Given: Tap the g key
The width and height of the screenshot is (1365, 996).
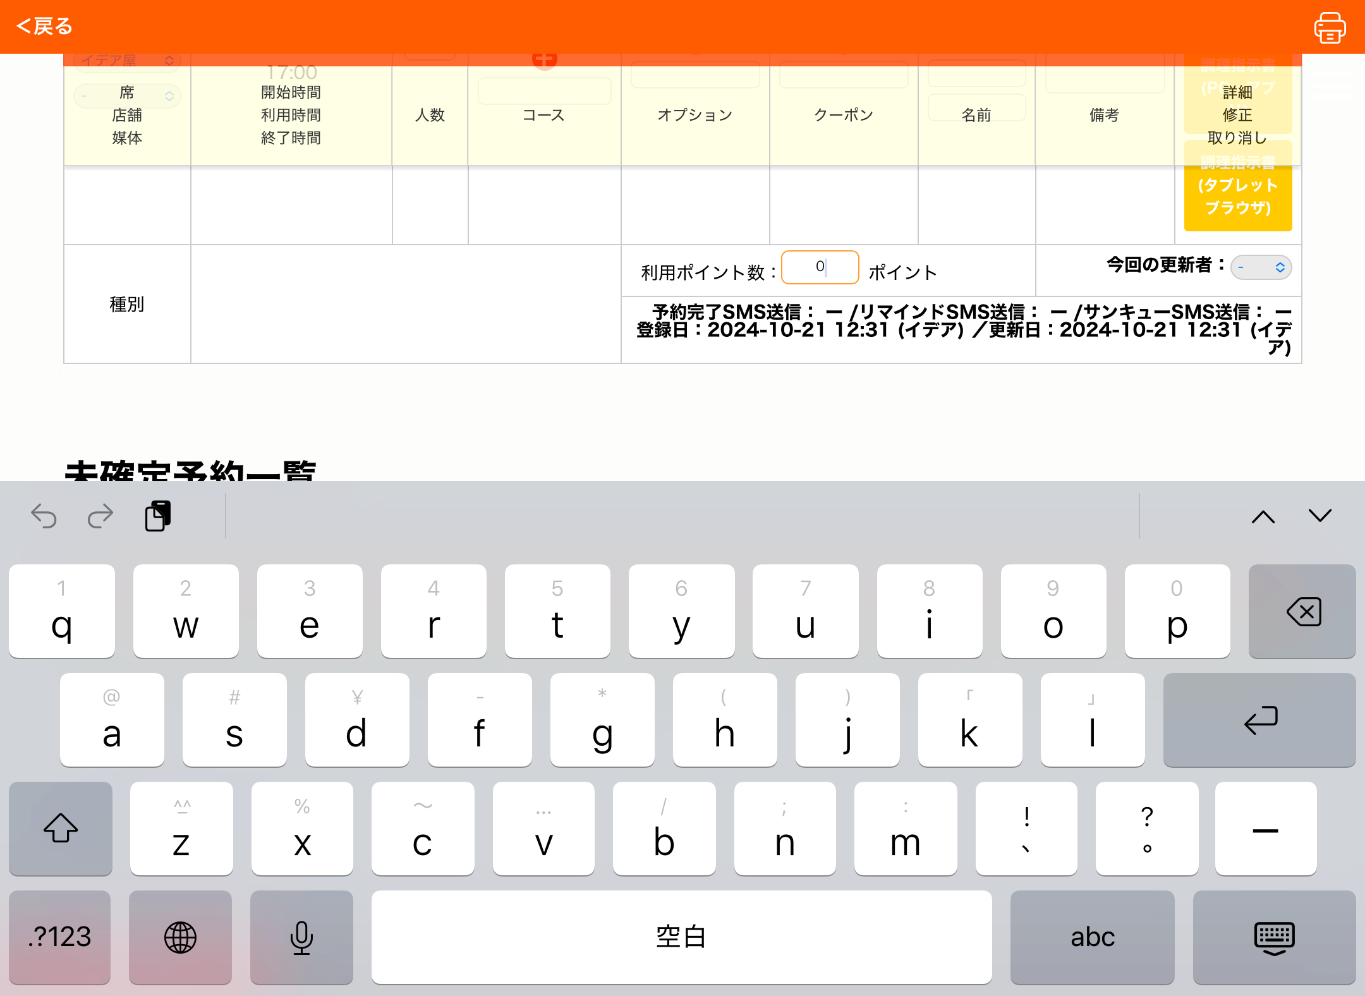Looking at the screenshot, I should 602,720.
